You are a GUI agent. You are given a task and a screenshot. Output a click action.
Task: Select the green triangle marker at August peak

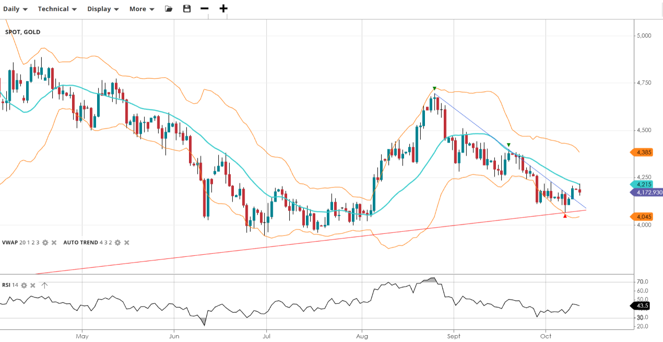point(434,88)
